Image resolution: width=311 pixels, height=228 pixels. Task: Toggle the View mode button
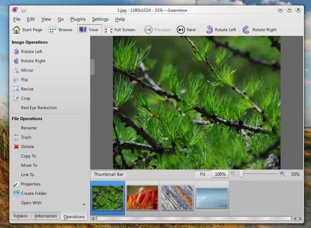coord(89,30)
